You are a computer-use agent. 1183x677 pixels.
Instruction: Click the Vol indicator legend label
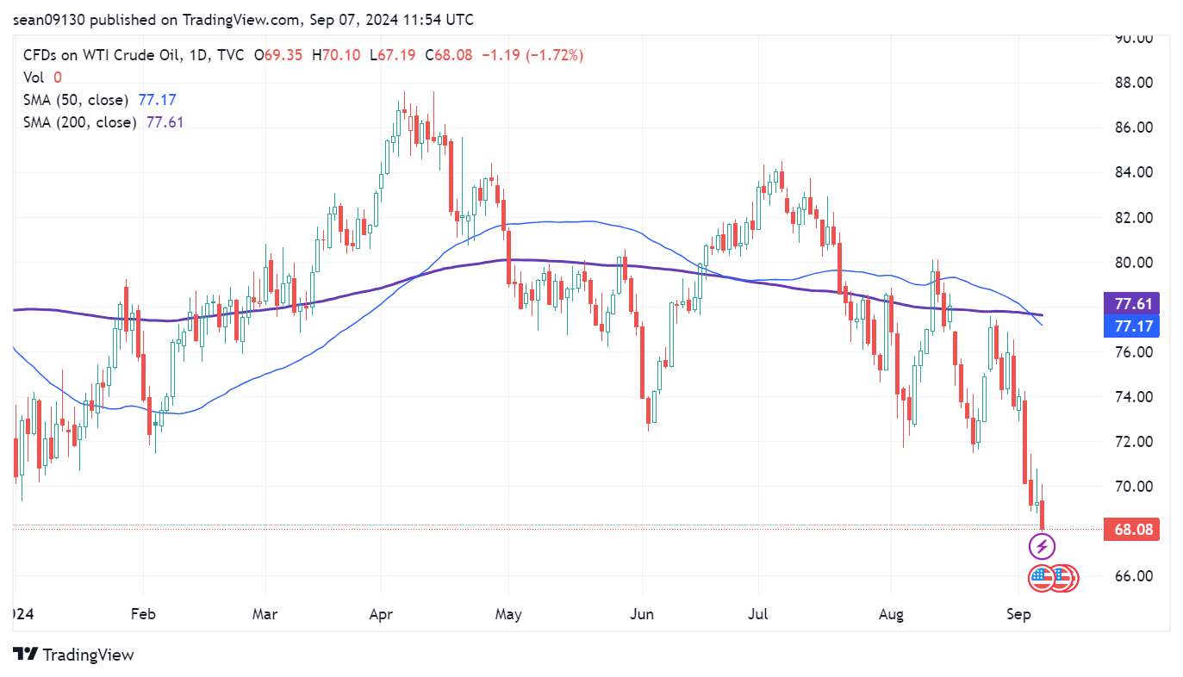pyautogui.click(x=33, y=78)
